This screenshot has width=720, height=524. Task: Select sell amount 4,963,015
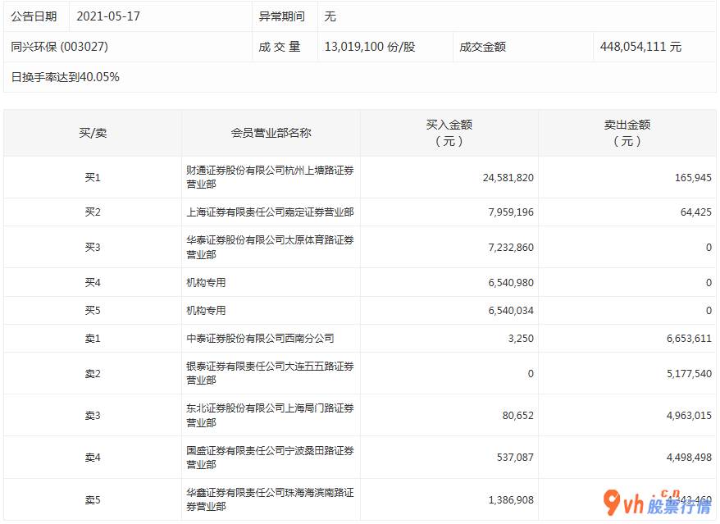point(689,415)
